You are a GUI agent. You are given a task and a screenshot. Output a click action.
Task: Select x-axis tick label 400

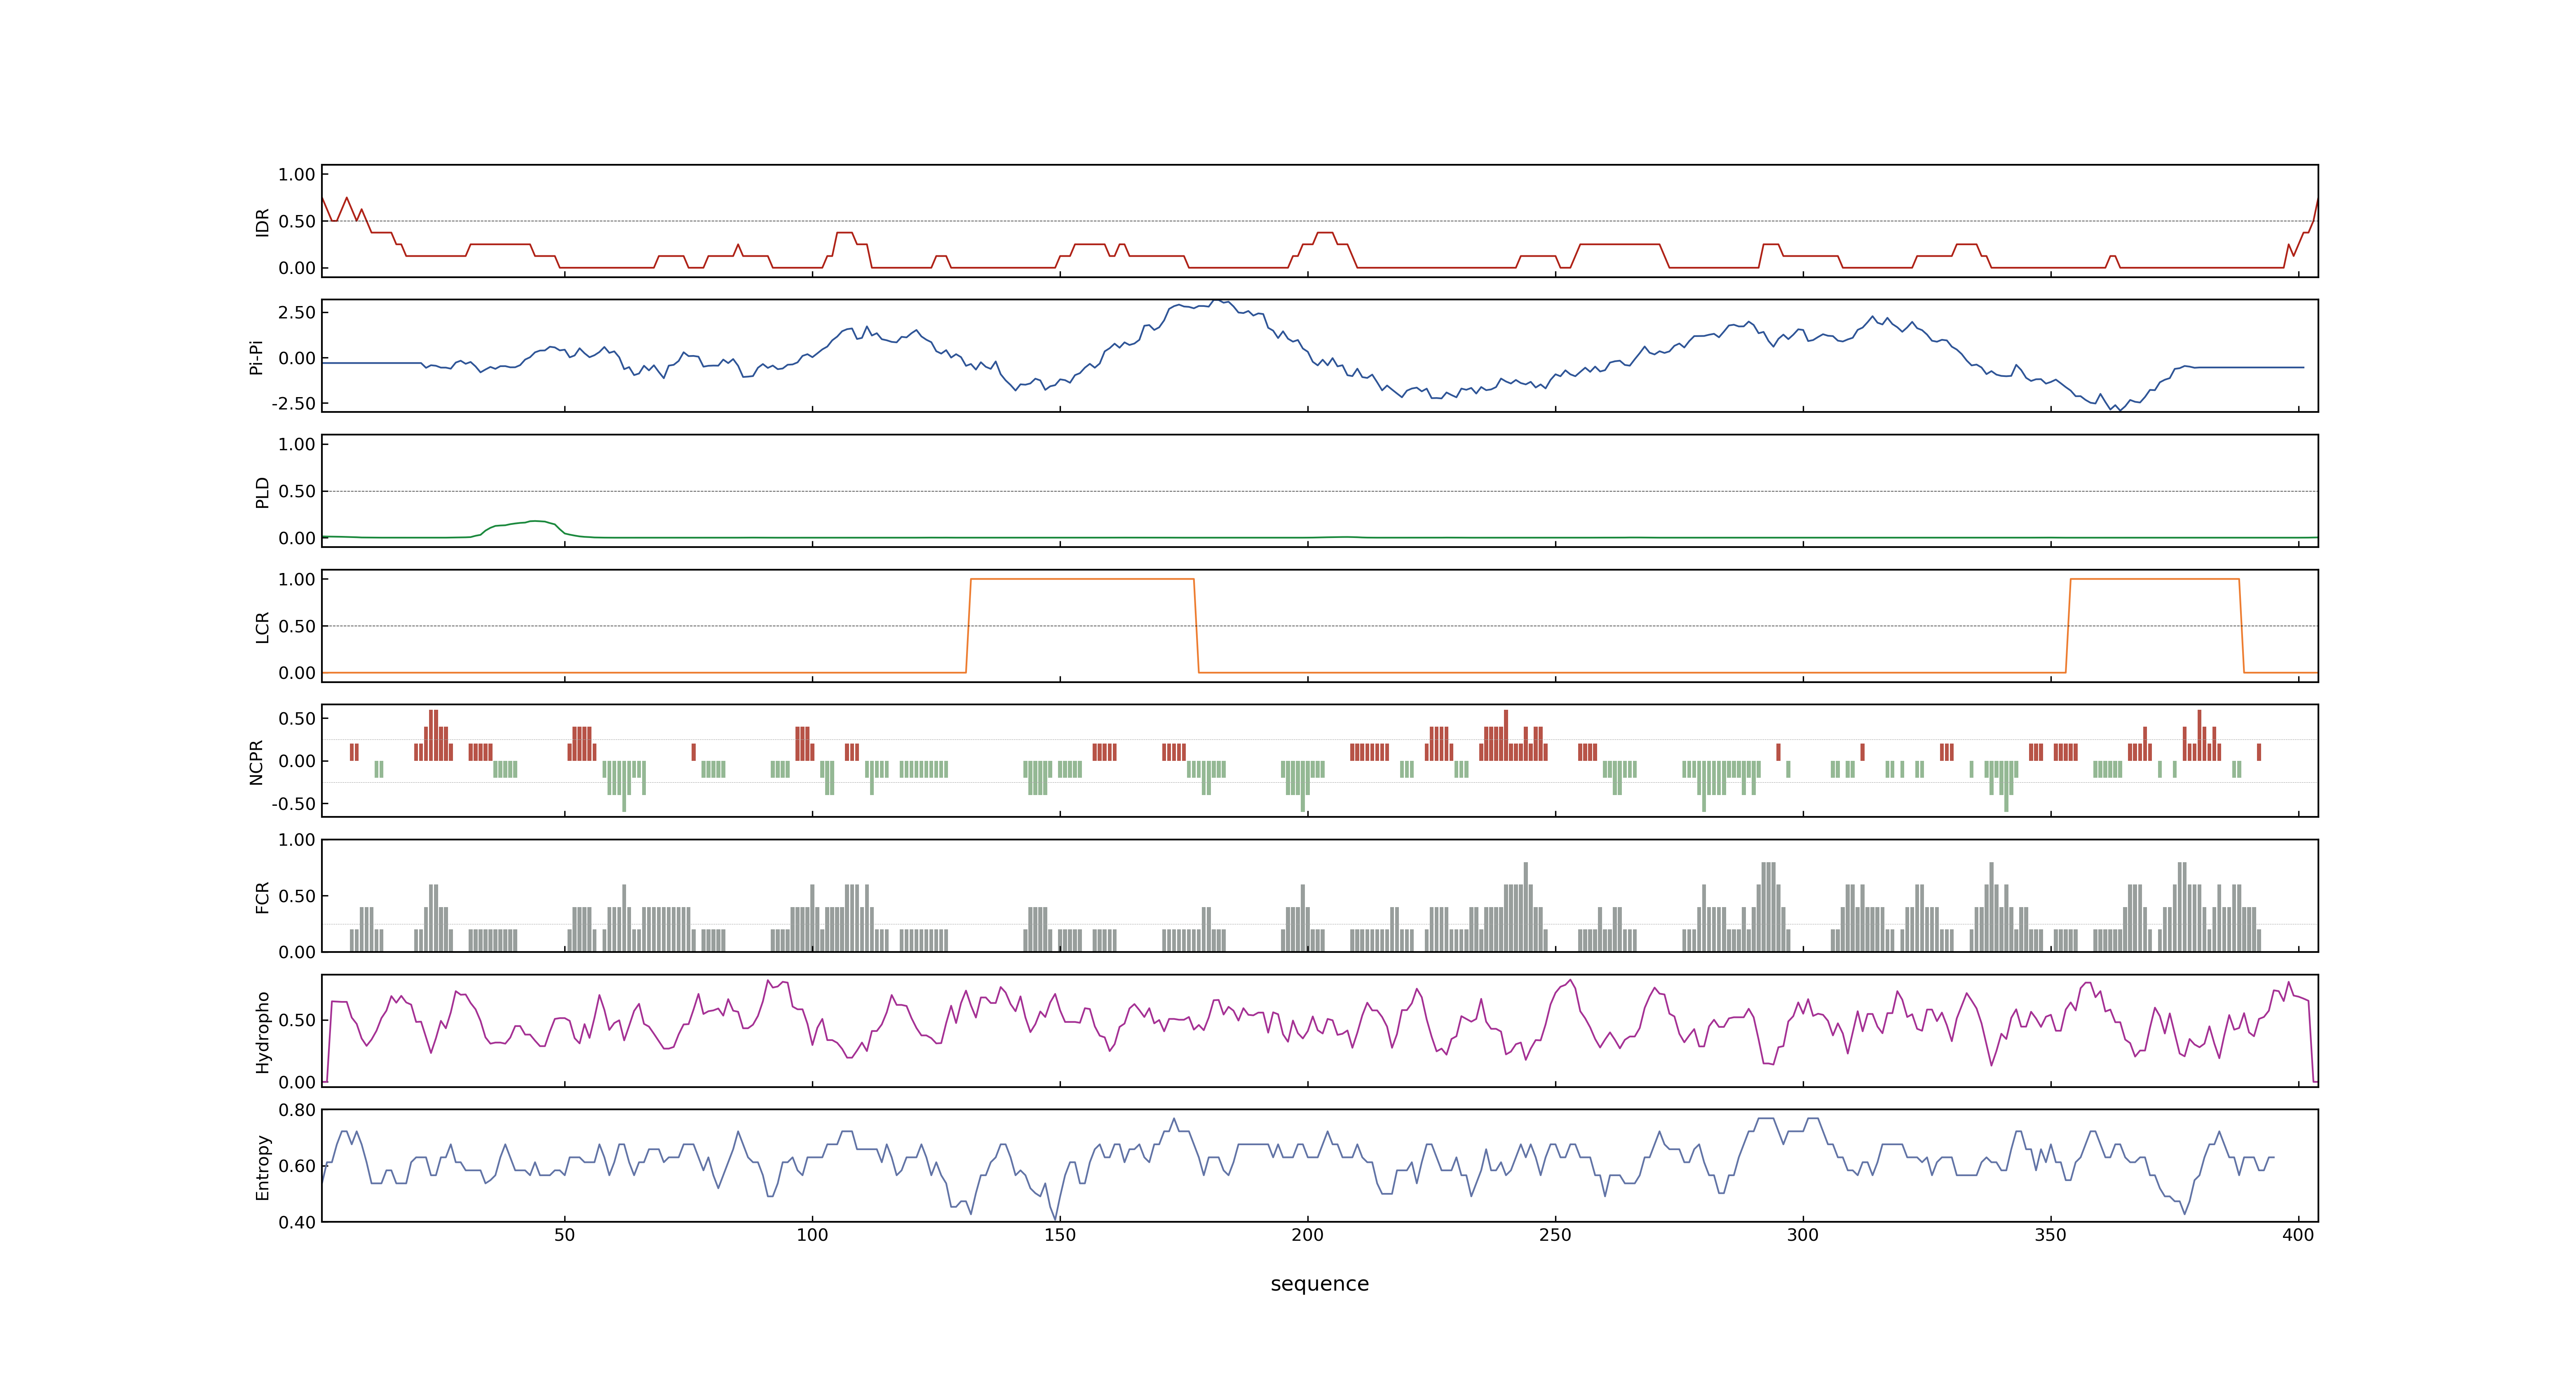(2298, 1235)
